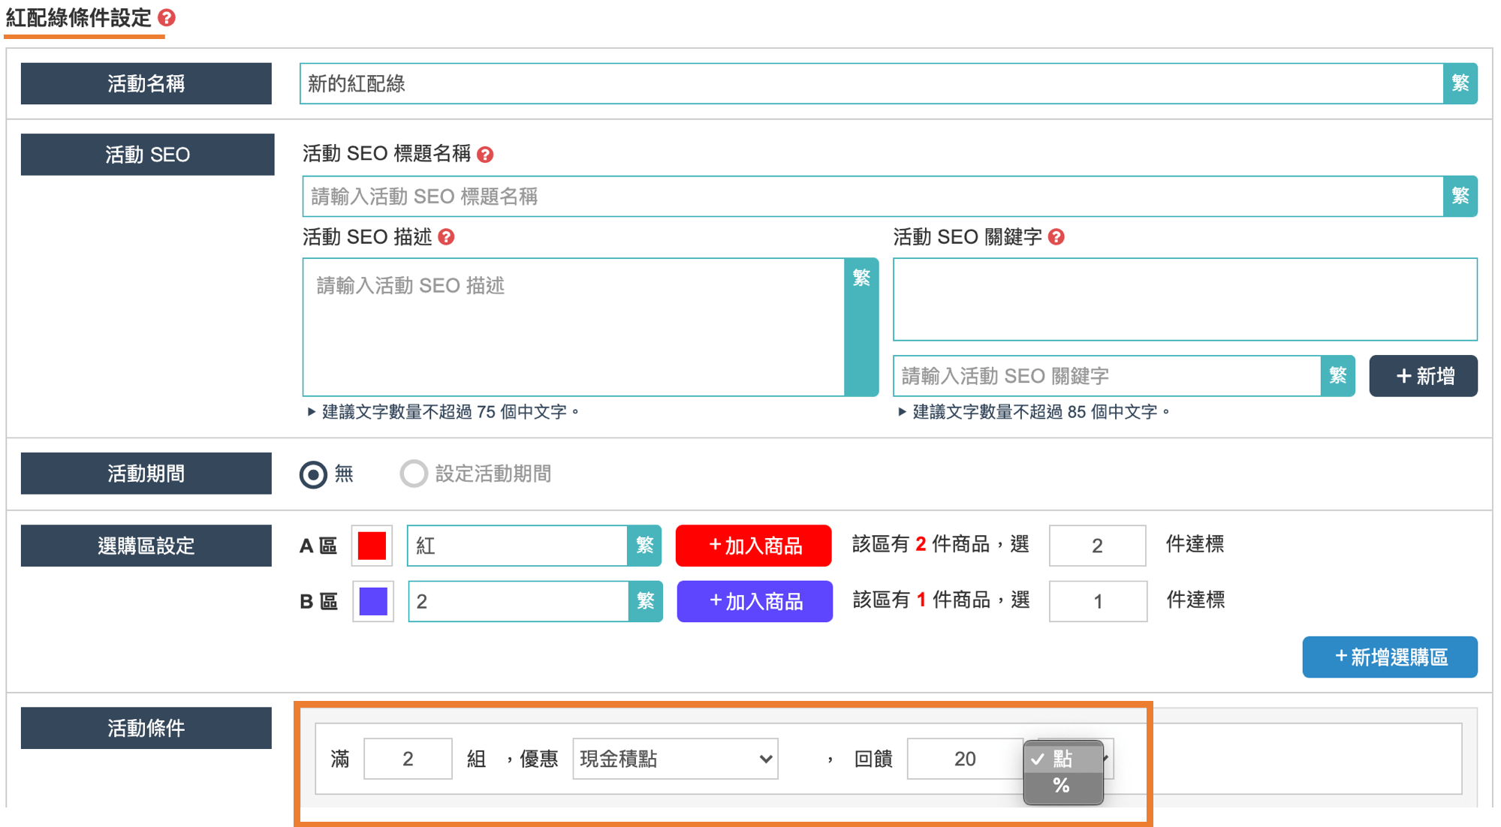
Task: Click the 活動名稱 field containing 新的紅配綠
Action: (871, 83)
